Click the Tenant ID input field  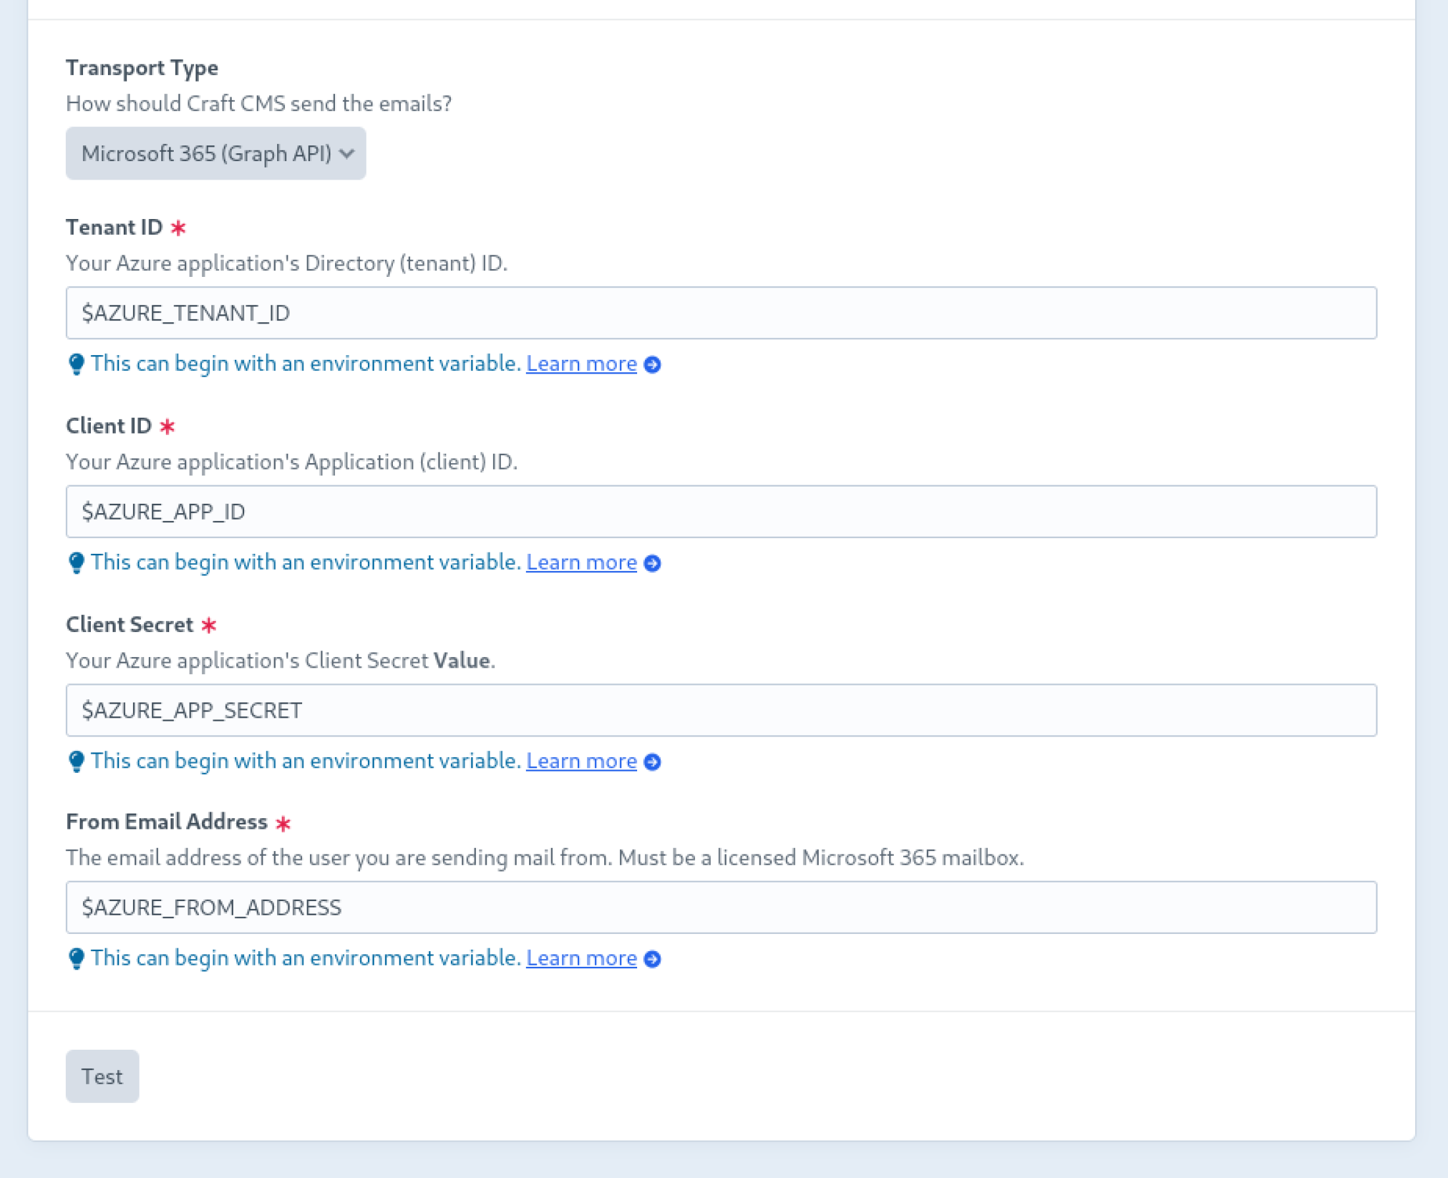(721, 313)
